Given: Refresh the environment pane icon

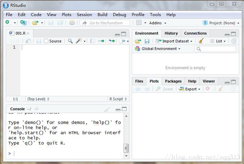Looking at the screenshot, I should (x=234, y=41).
